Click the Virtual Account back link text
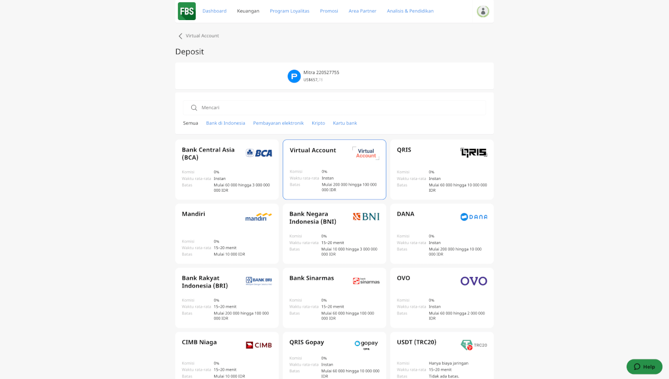Screen dimensions: 669x379 point(202,36)
